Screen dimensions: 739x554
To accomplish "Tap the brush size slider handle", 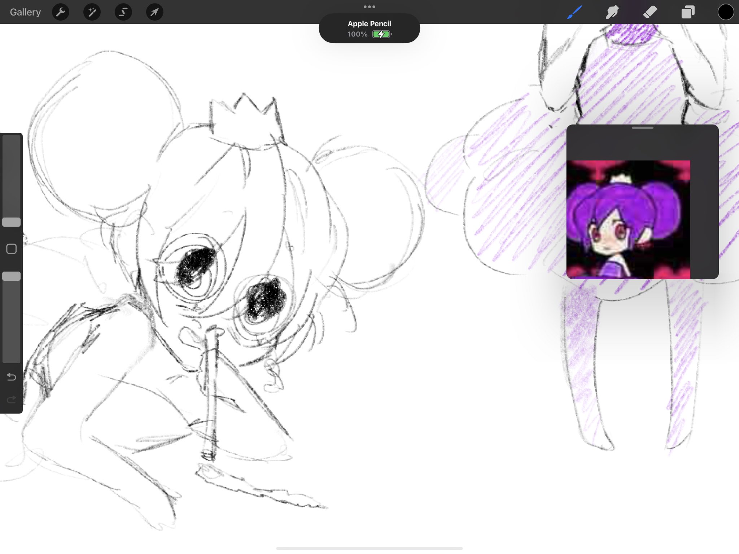I will pyautogui.click(x=12, y=222).
